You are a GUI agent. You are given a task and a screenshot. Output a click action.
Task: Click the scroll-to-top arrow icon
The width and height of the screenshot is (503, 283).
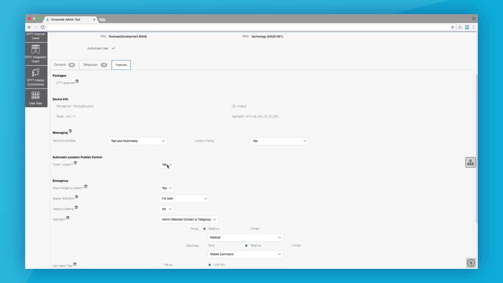471,263
